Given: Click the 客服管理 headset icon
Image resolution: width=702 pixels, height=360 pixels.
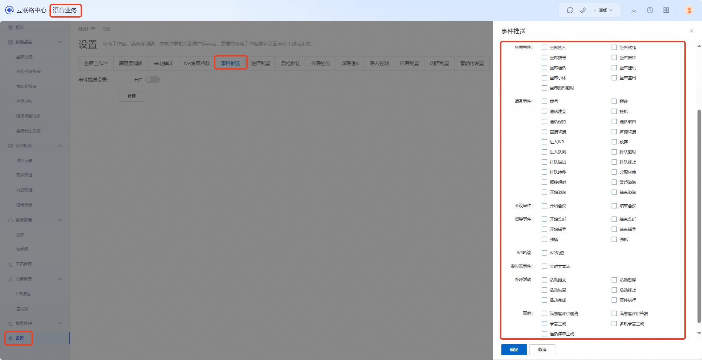Looking at the screenshot, I should (x=10, y=220).
